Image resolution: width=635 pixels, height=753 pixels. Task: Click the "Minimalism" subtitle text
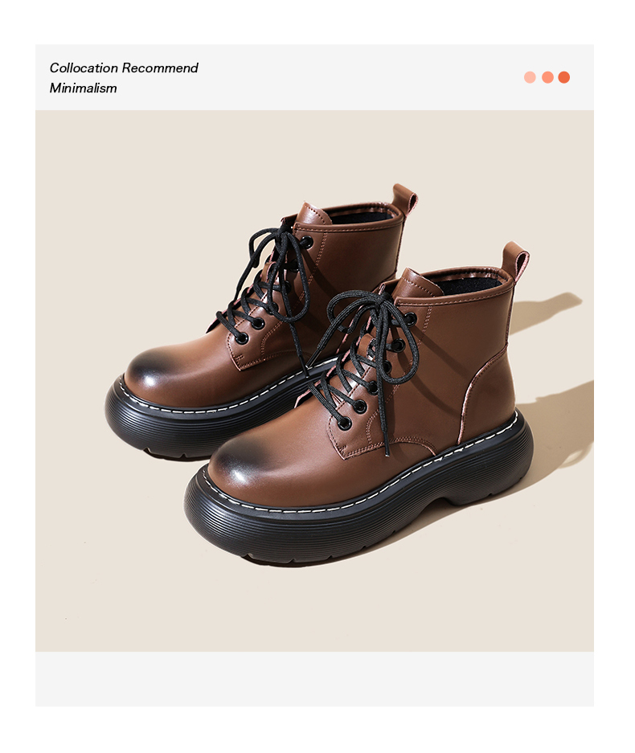[83, 88]
